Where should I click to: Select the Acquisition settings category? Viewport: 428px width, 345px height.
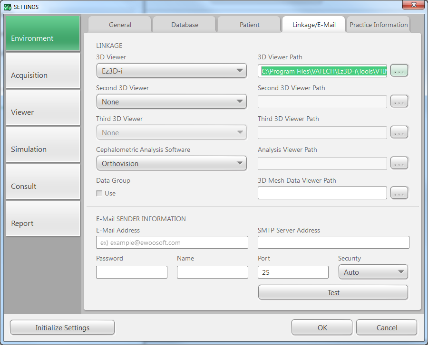pos(43,75)
